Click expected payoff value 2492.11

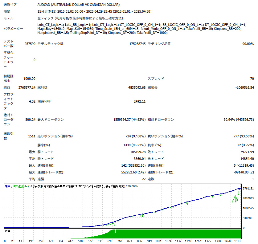tap(140, 101)
